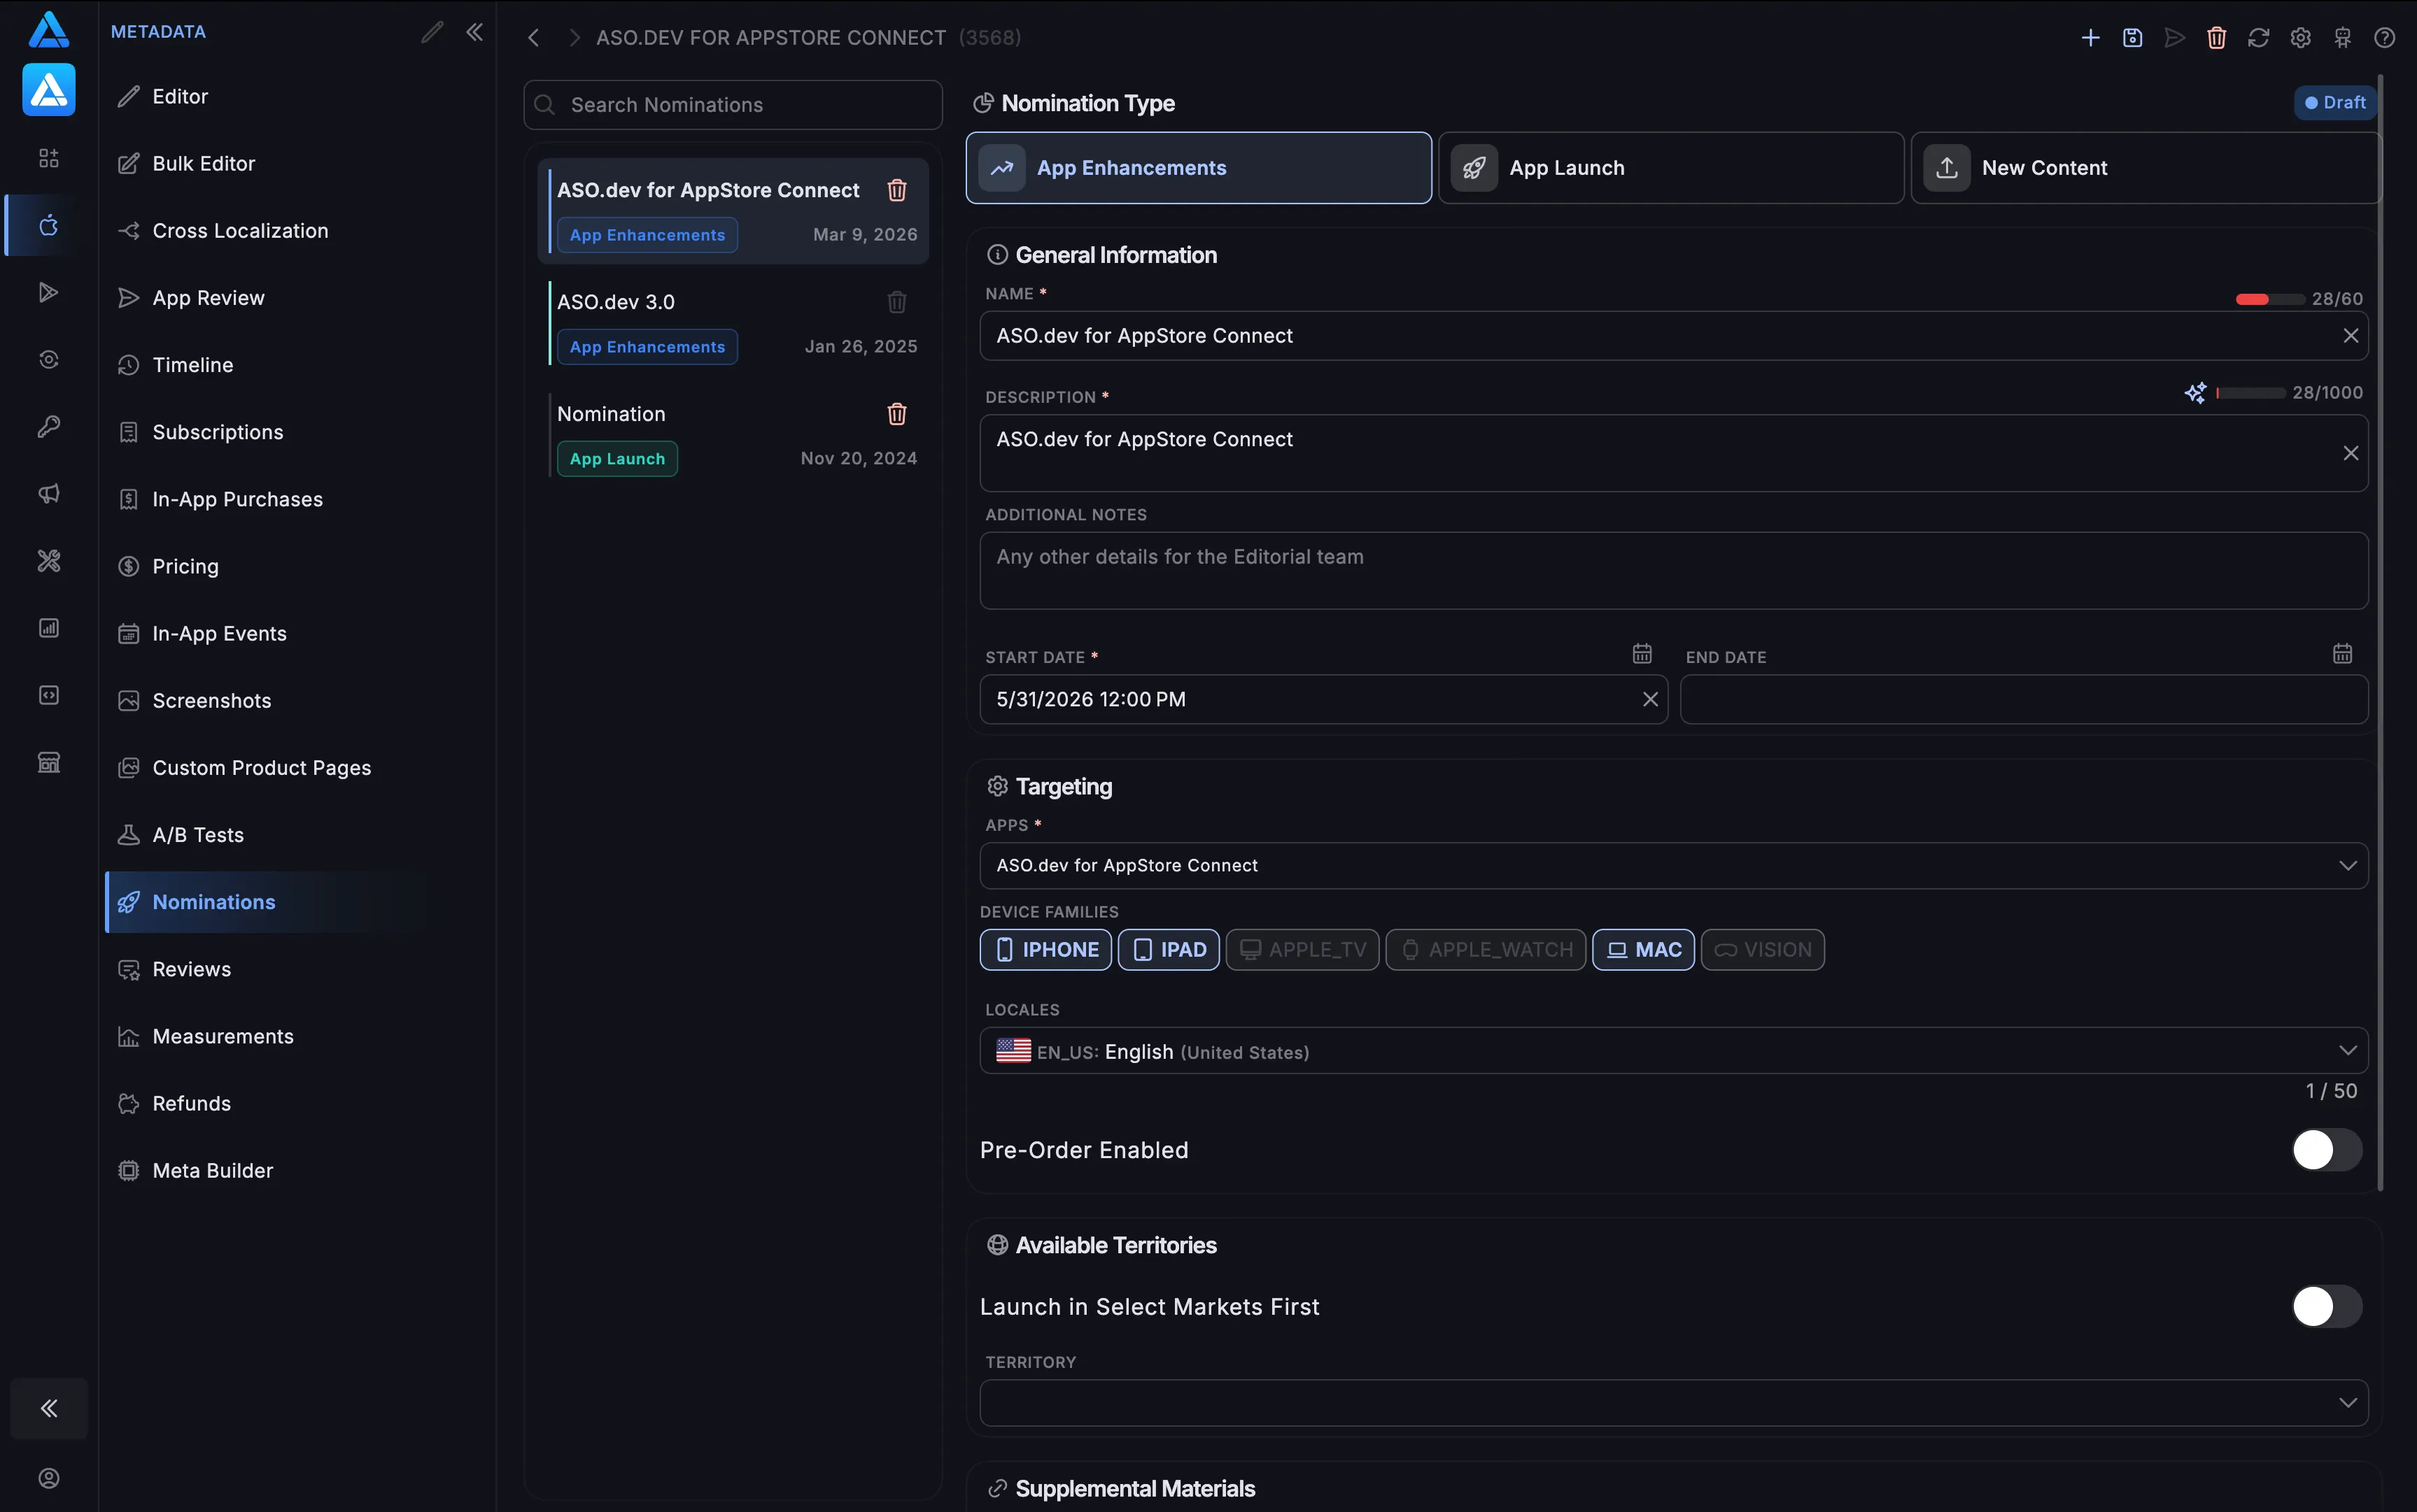Click the Name character count progress bar
Viewport: 2417px width, 1512px height.
pyautogui.click(x=2270, y=299)
